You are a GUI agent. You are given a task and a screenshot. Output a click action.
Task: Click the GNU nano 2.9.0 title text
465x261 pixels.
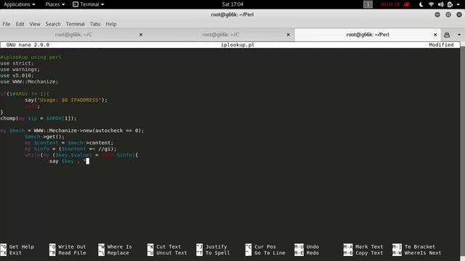pos(28,45)
